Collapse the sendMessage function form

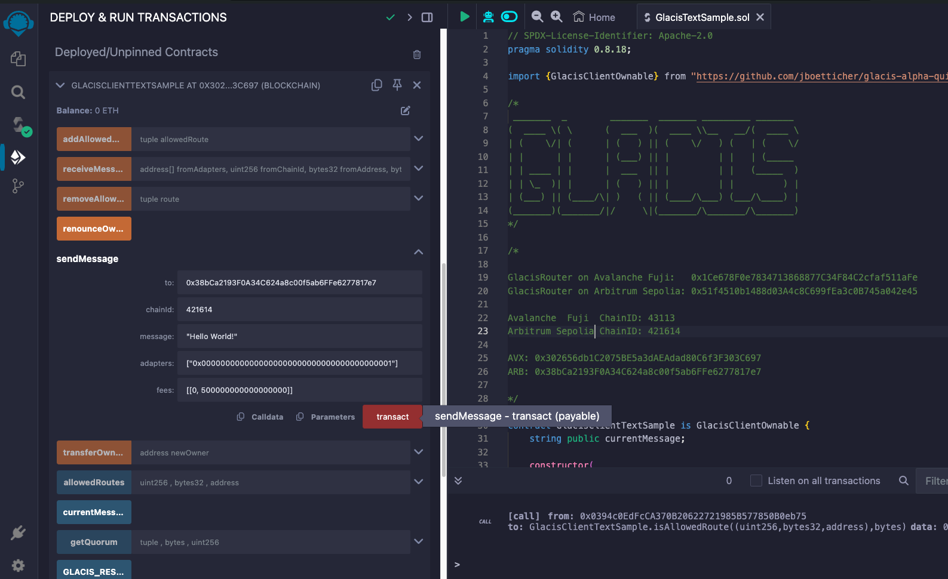pyautogui.click(x=419, y=252)
